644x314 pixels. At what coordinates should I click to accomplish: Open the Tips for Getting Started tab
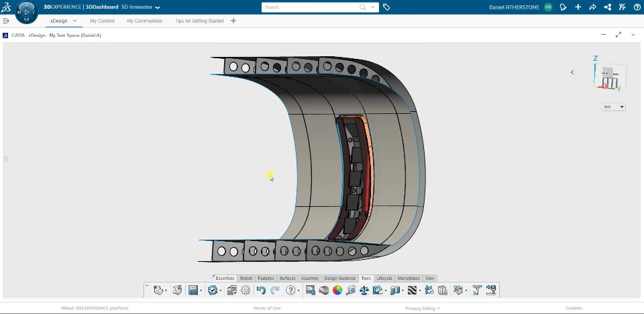click(199, 21)
